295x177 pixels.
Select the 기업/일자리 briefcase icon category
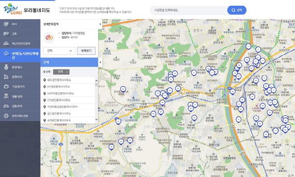click(20, 87)
